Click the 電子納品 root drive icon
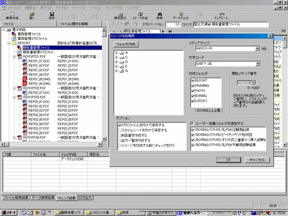 [x=8, y=30]
